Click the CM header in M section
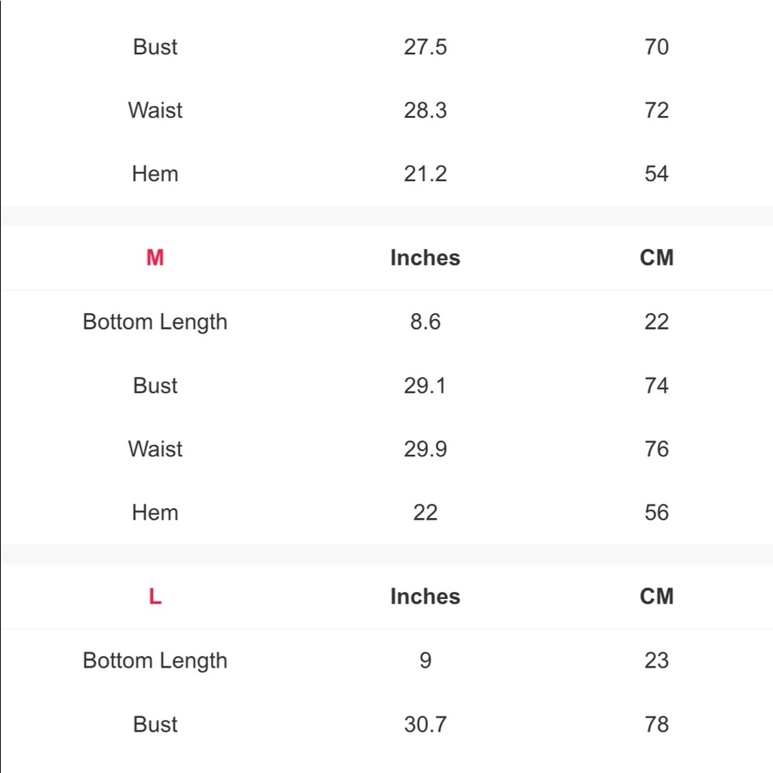The image size is (773, 773). [x=656, y=257]
